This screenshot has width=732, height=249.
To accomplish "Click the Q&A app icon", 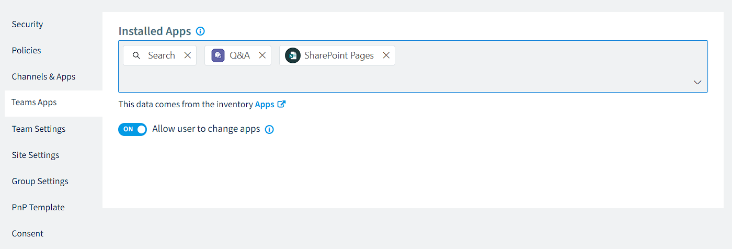I will tap(218, 55).
